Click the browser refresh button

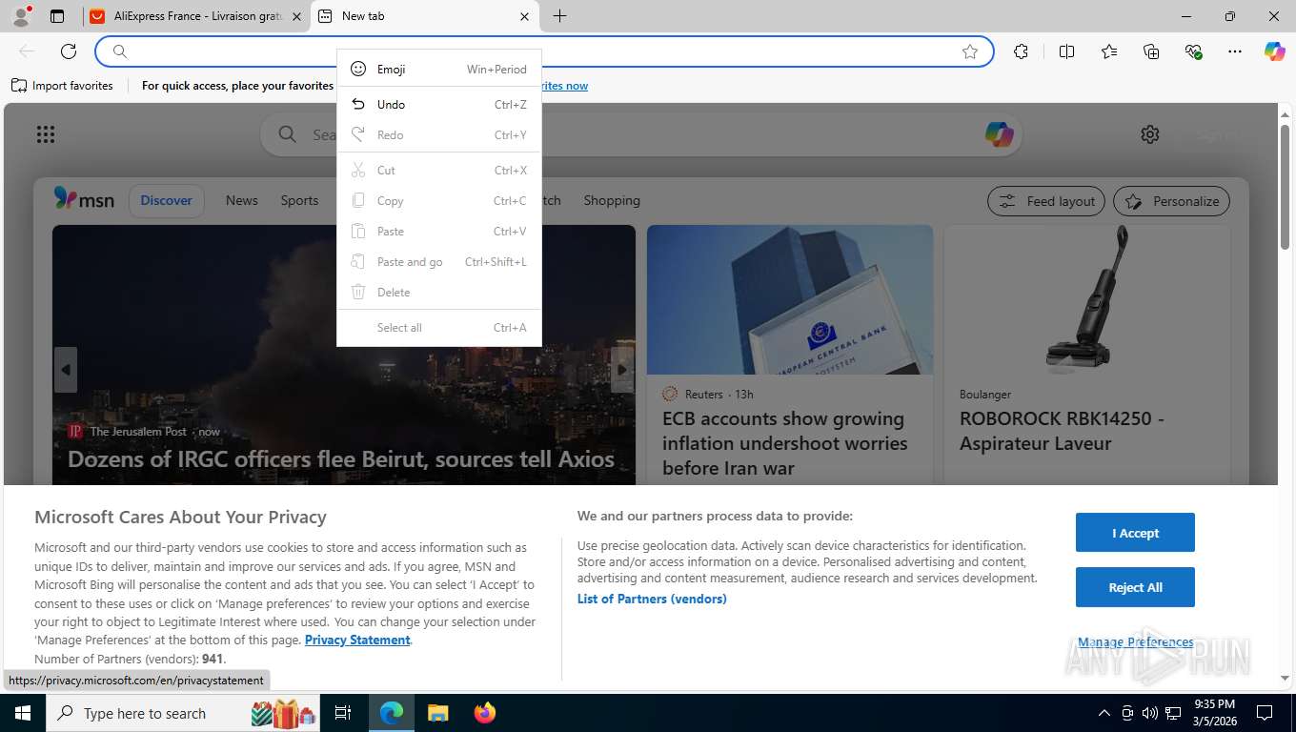[x=68, y=51]
